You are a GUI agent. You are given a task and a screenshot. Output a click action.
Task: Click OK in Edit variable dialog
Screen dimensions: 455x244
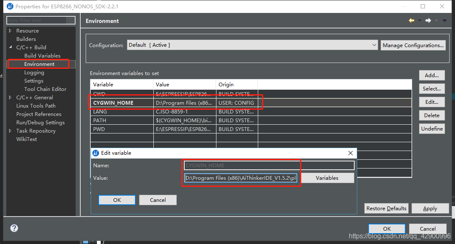pos(117,200)
